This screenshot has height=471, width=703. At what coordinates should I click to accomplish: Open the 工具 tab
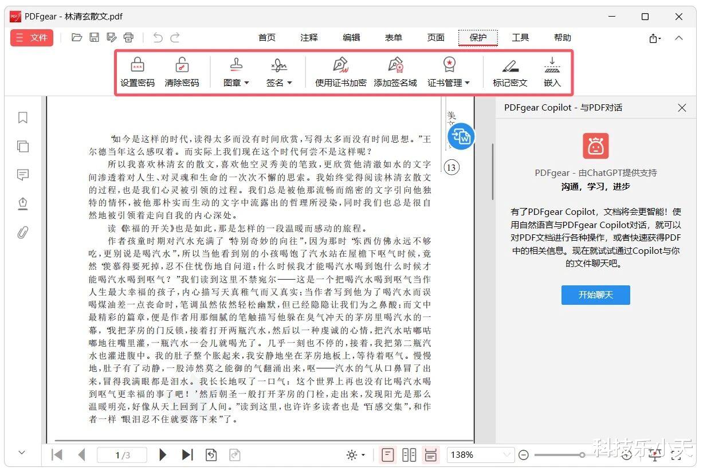tap(520, 38)
